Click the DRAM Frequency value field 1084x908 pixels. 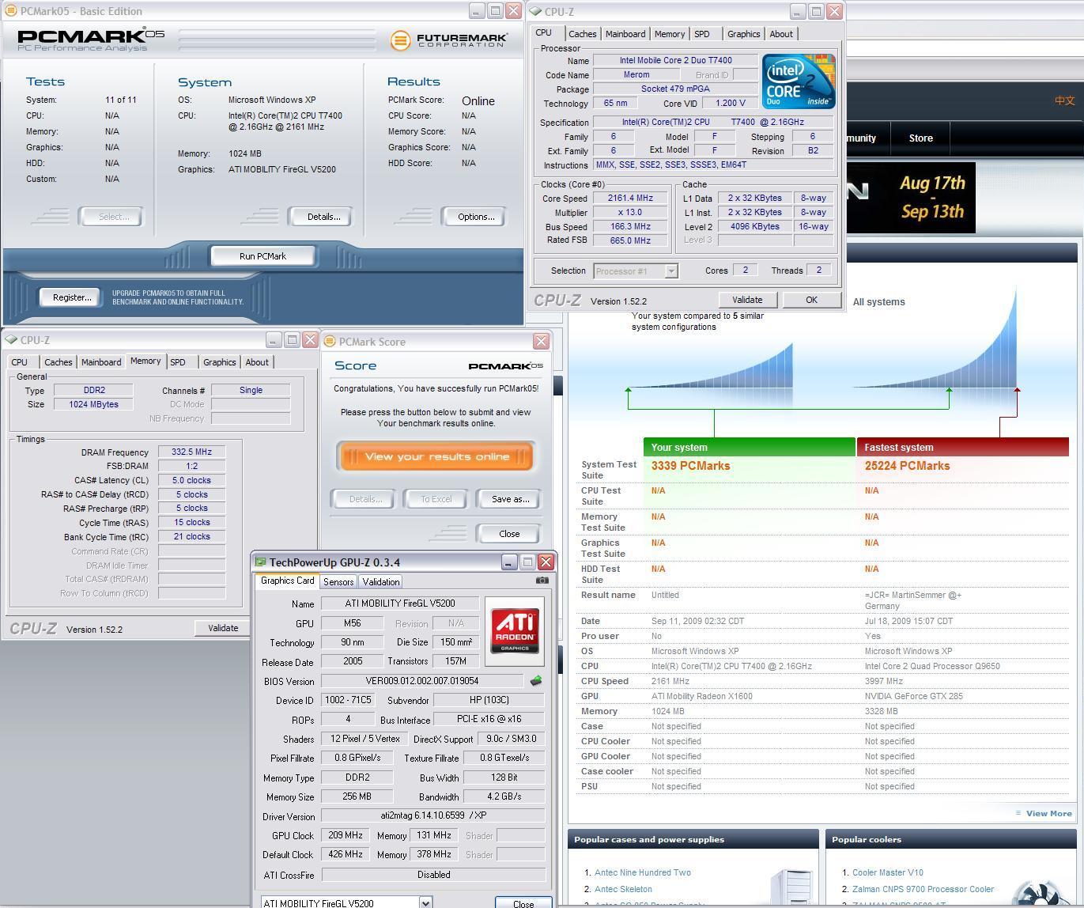pyautogui.click(x=191, y=452)
